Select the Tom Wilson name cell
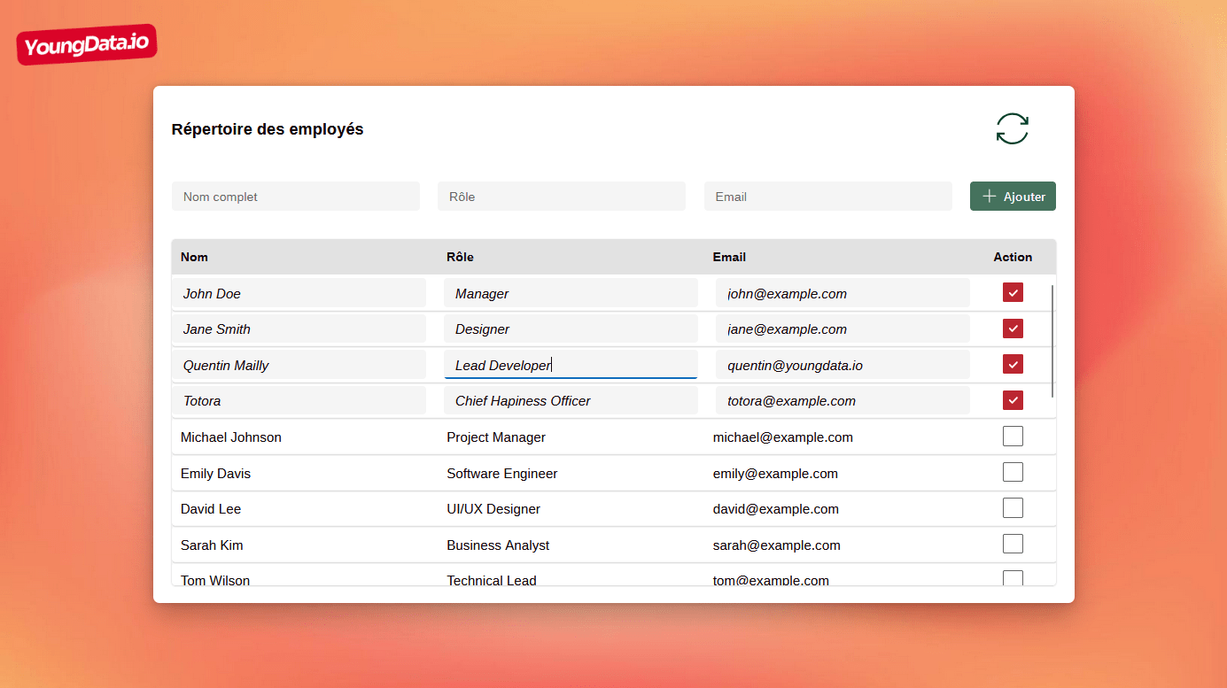Image resolution: width=1227 pixels, height=688 pixels. click(215, 580)
